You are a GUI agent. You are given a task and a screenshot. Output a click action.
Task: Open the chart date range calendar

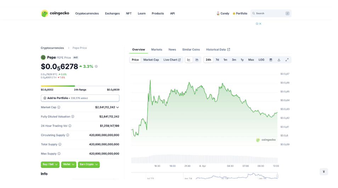coord(271,60)
